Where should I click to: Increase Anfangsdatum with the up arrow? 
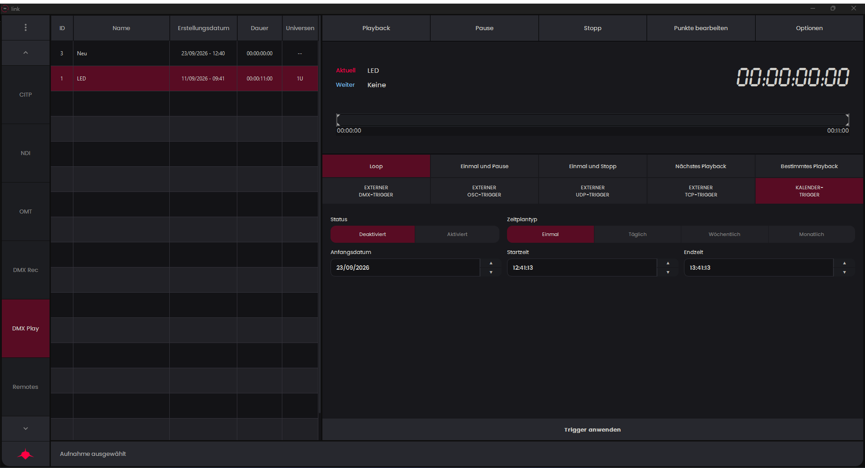pos(491,263)
